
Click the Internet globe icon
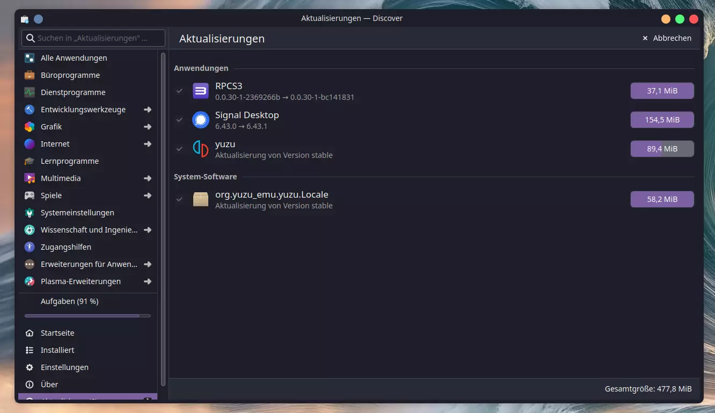coord(30,144)
